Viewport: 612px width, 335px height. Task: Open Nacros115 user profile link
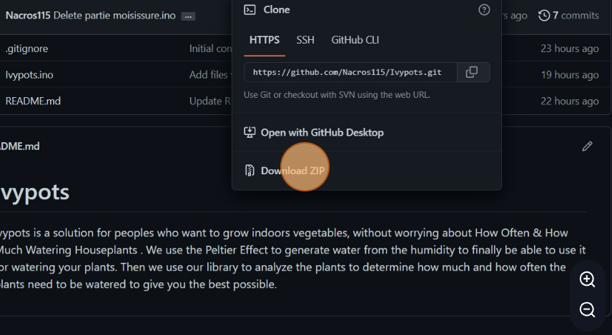coord(28,16)
